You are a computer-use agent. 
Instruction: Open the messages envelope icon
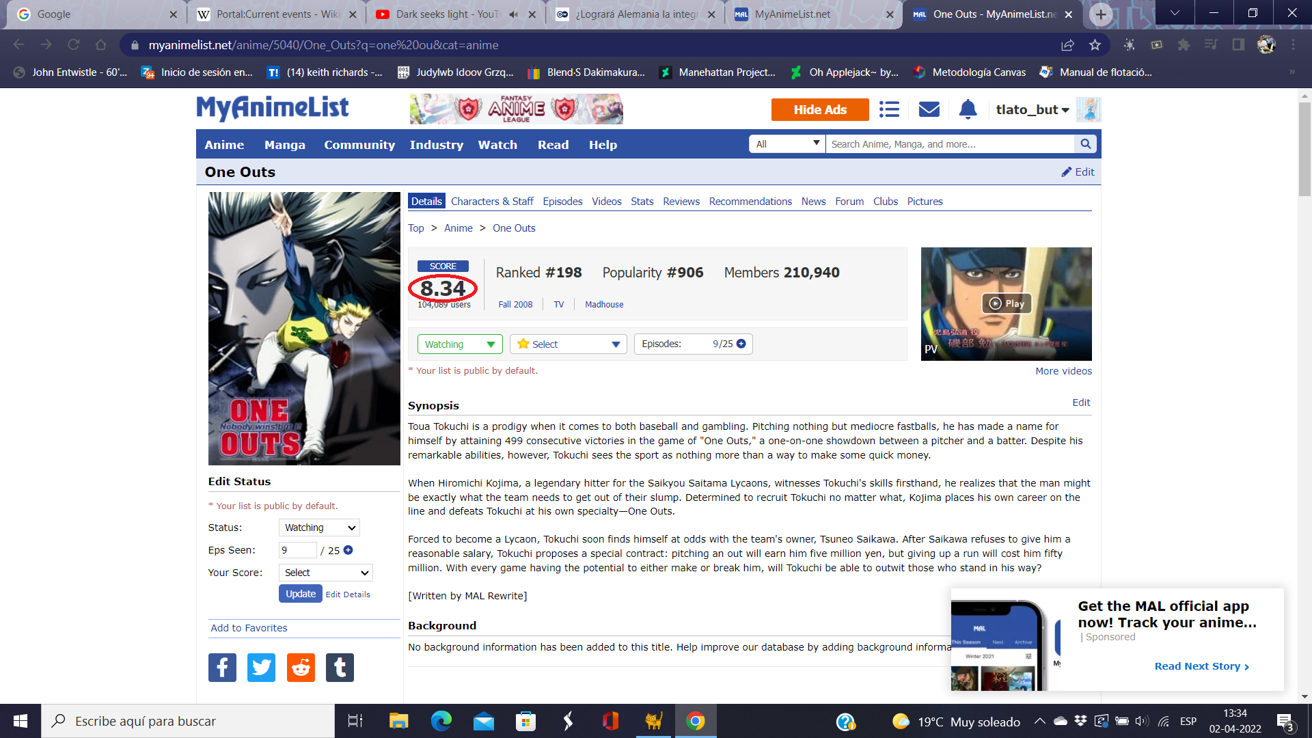click(x=929, y=109)
